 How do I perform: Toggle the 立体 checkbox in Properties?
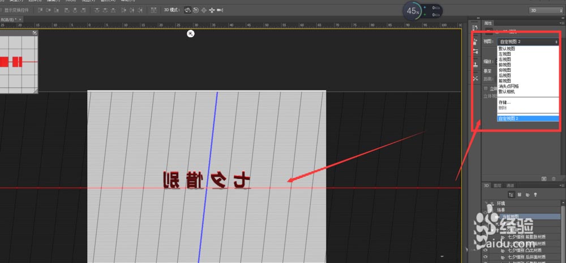click(x=486, y=88)
